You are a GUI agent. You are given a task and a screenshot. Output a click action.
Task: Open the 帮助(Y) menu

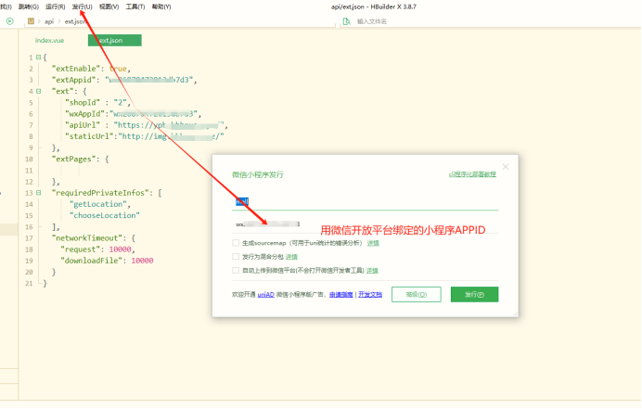(161, 6)
